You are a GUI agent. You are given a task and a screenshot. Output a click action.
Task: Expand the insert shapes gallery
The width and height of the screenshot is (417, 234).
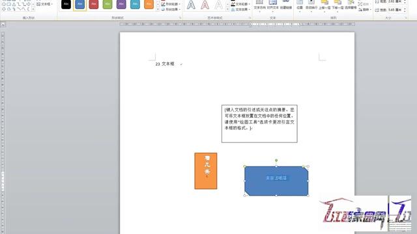33,9
